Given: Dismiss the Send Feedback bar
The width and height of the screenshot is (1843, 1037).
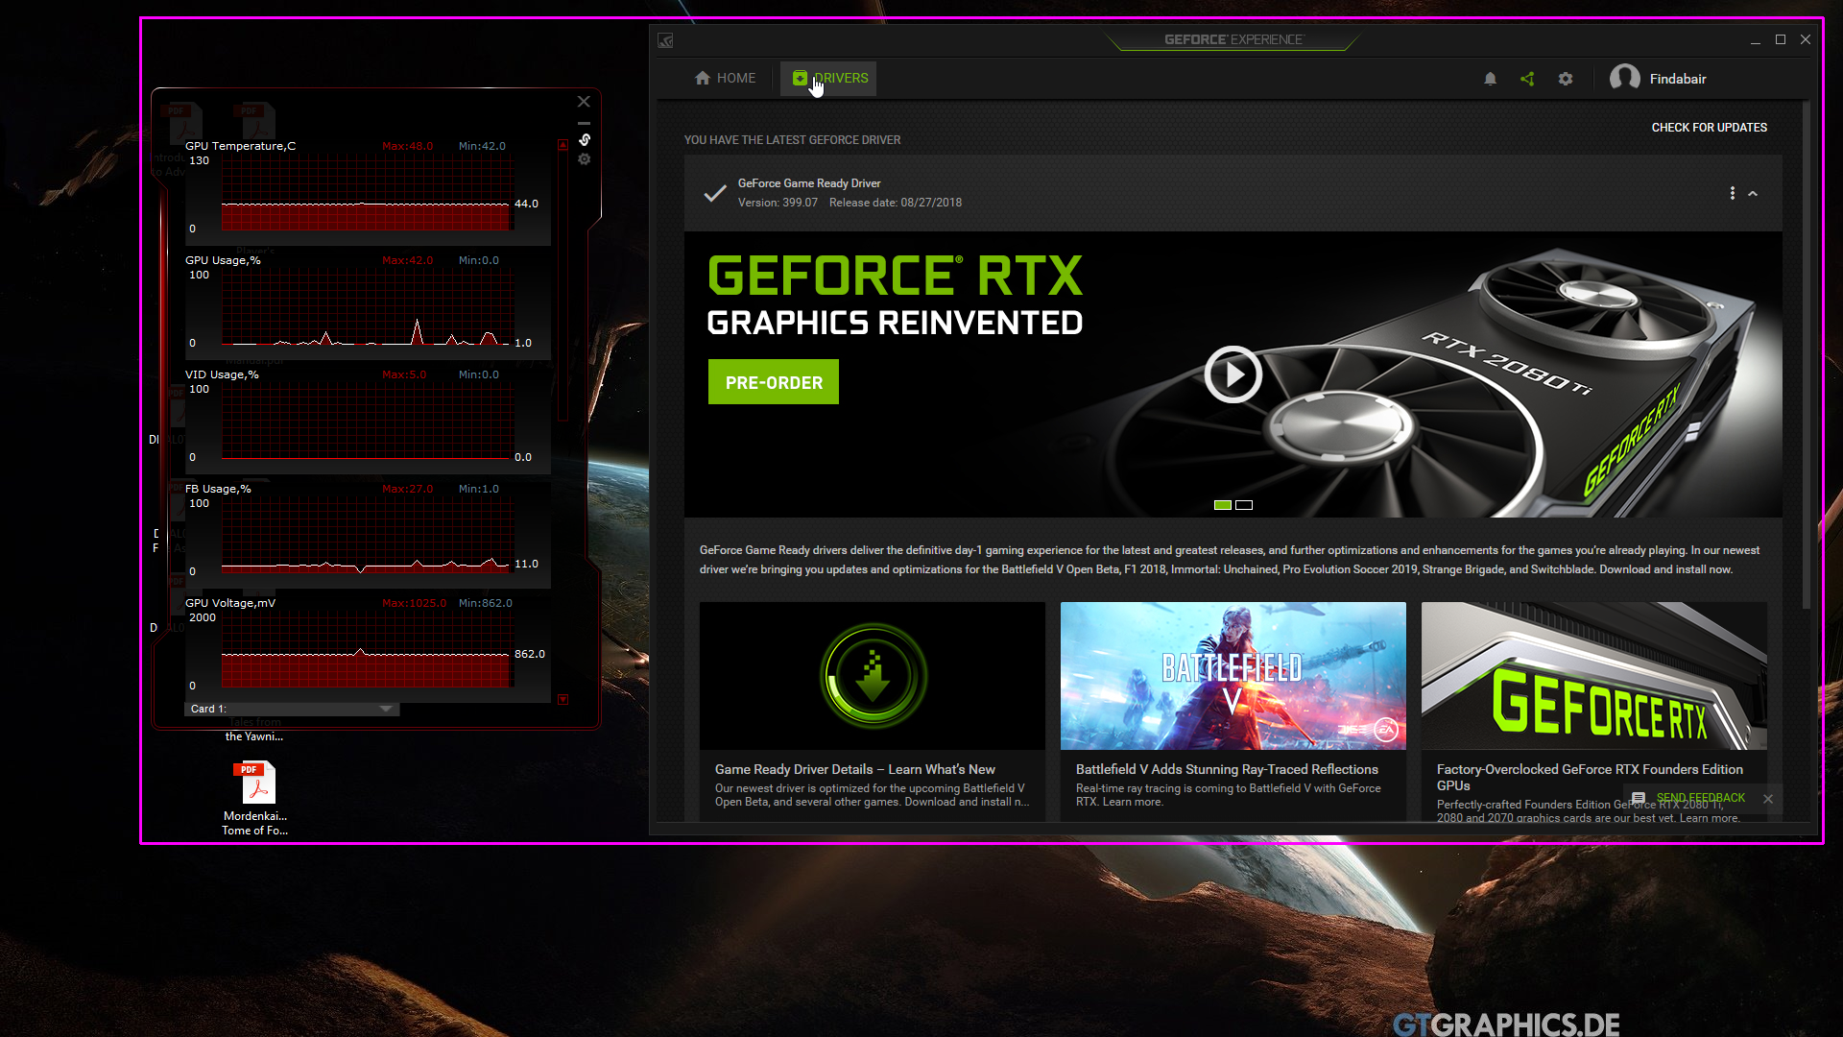Looking at the screenshot, I should pyautogui.click(x=1767, y=799).
